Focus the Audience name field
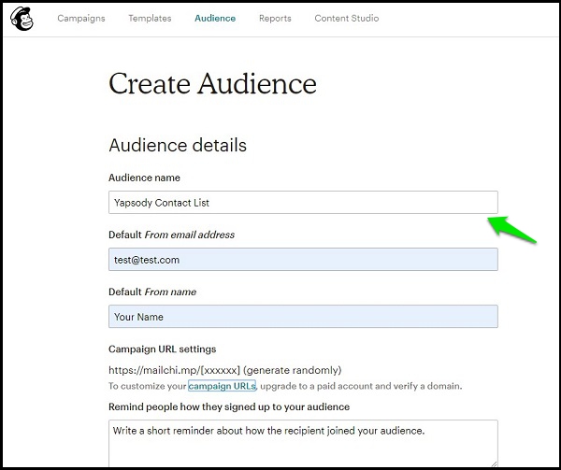This screenshot has width=561, height=470. point(303,203)
